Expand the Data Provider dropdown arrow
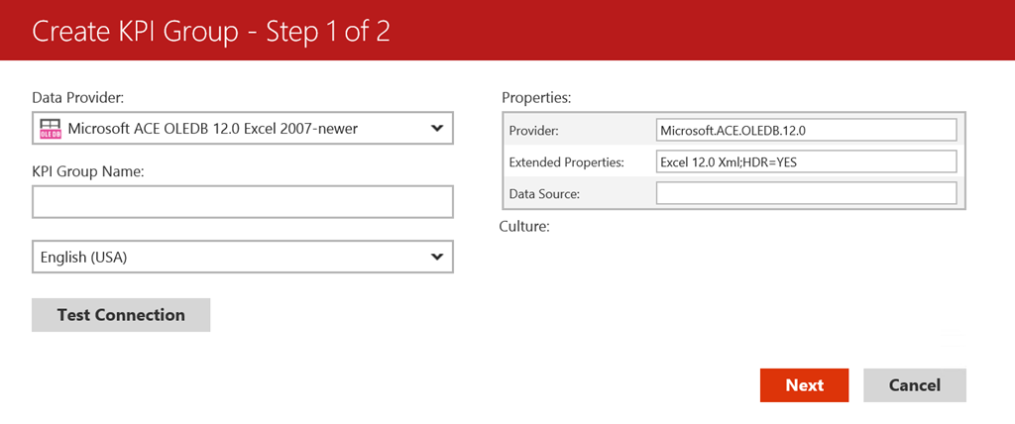Viewport: 1015px width, 424px height. tap(437, 128)
